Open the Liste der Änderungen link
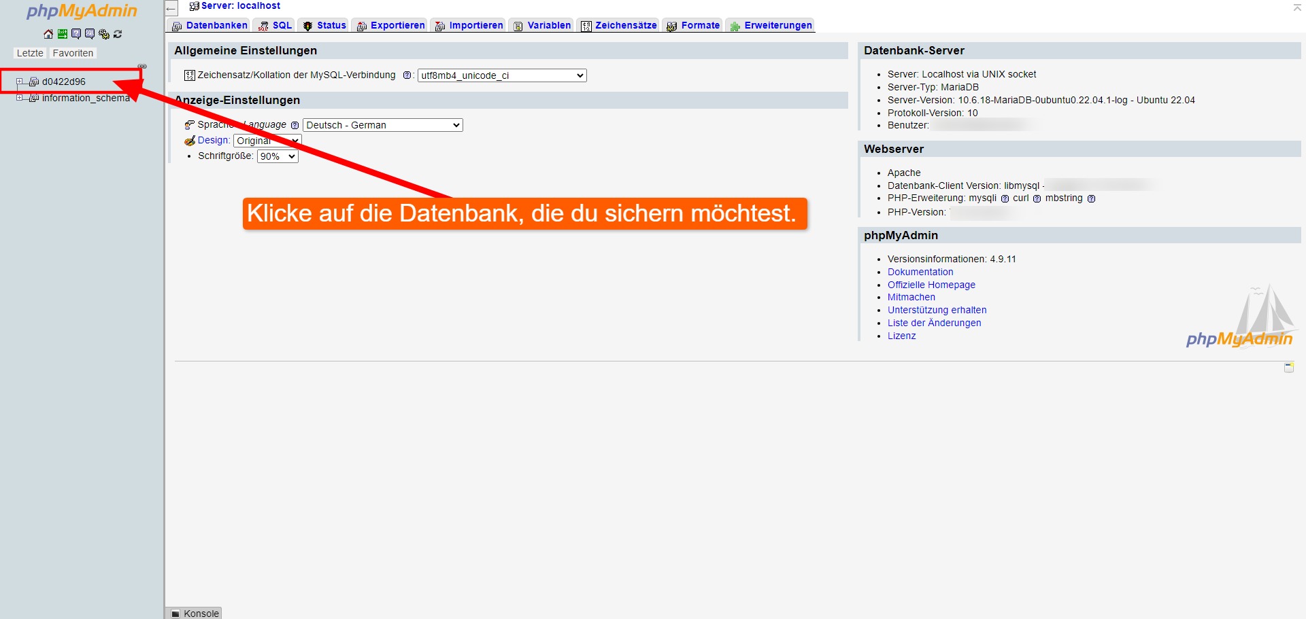Viewport: 1306px width, 619px height. (x=934, y=323)
